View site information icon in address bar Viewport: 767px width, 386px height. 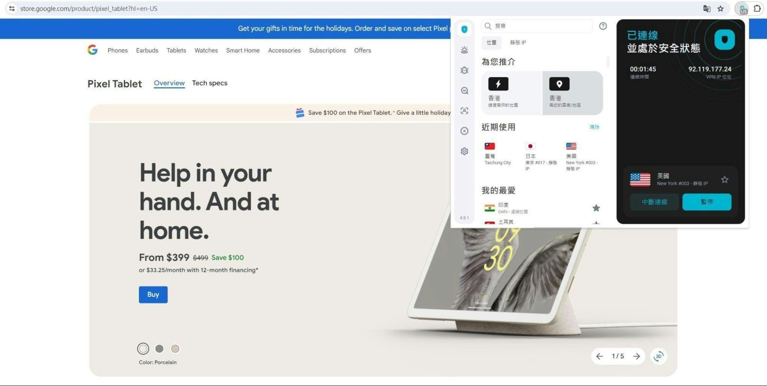click(12, 8)
